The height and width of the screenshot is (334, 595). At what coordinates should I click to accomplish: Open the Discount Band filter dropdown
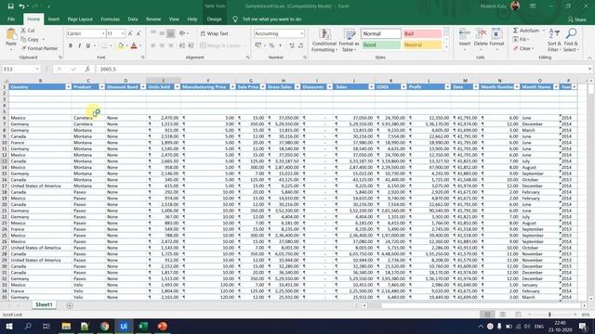(x=142, y=86)
